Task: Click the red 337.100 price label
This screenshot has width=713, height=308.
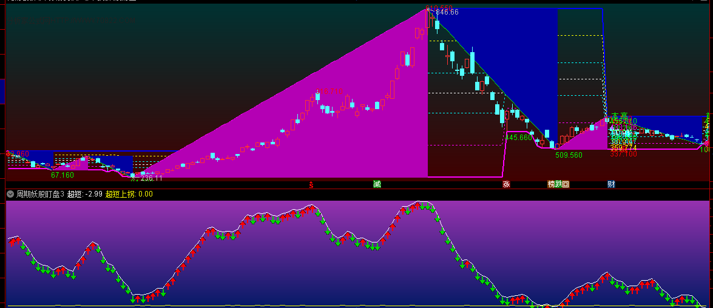Action: tap(623, 153)
